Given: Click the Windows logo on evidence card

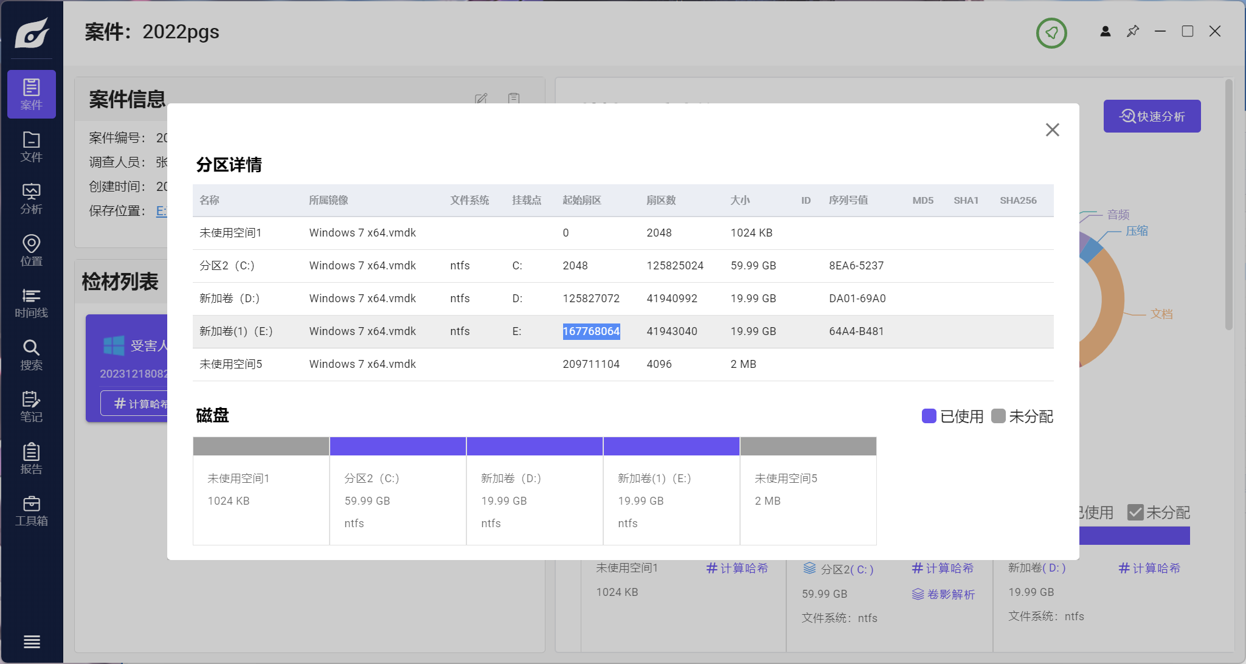Looking at the screenshot, I should (x=114, y=345).
